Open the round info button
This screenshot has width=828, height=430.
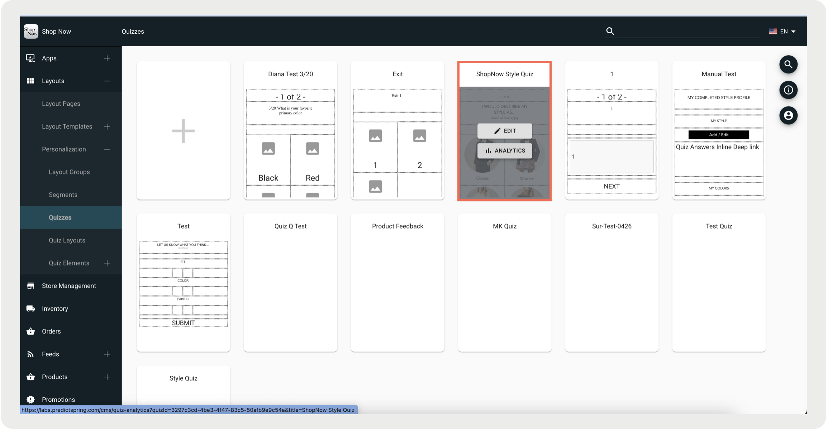pos(788,90)
